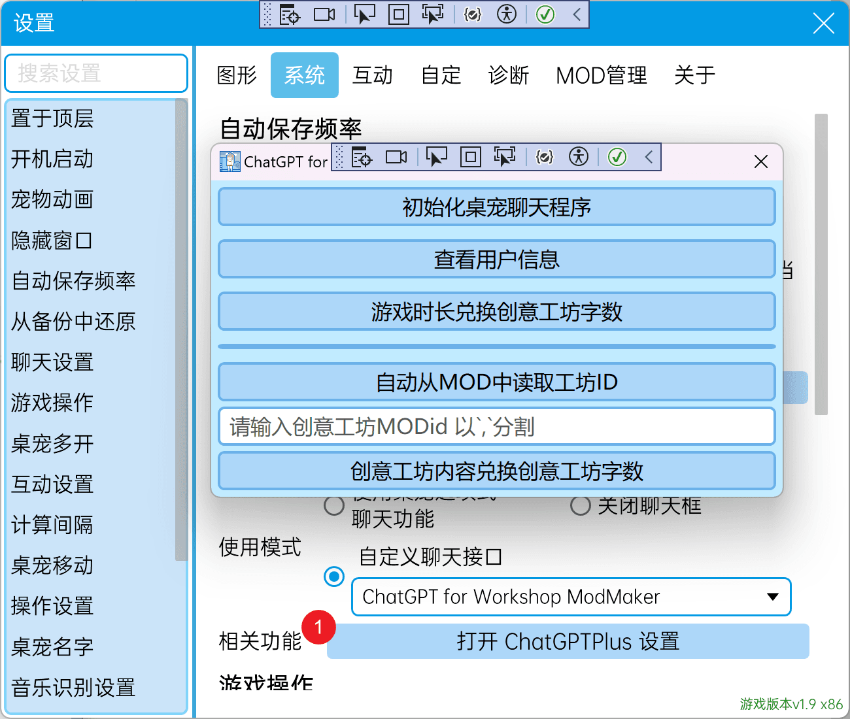Activate Select Element in the 设置 title bar toolbar
This screenshot has height=719, width=850.
[364, 14]
